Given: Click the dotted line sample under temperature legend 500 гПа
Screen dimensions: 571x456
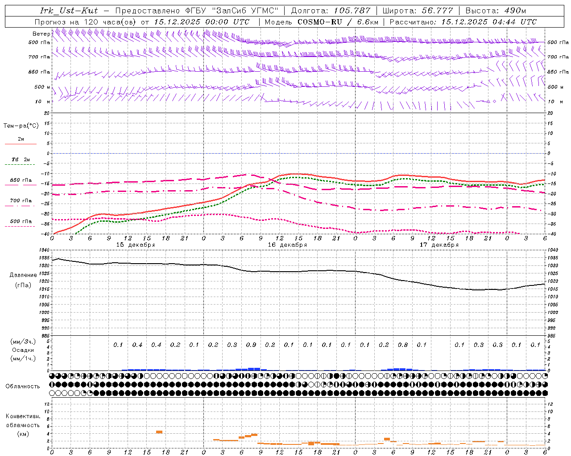Looking at the screenshot, I should [21, 226].
